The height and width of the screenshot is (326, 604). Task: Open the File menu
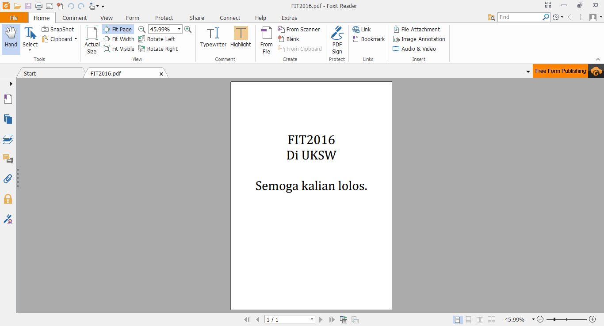(14, 18)
